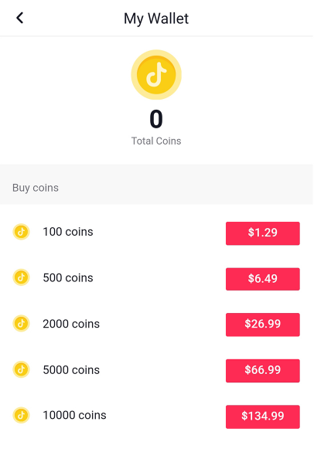The image size is (314, 459).
Task: Go back using the left arrow
Action: [x=19, y=18]
